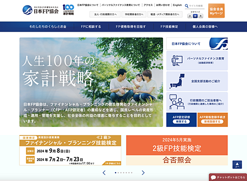Open パーソナルファイナンス教育について header link

pyautogui.click(x=121, y=5)
